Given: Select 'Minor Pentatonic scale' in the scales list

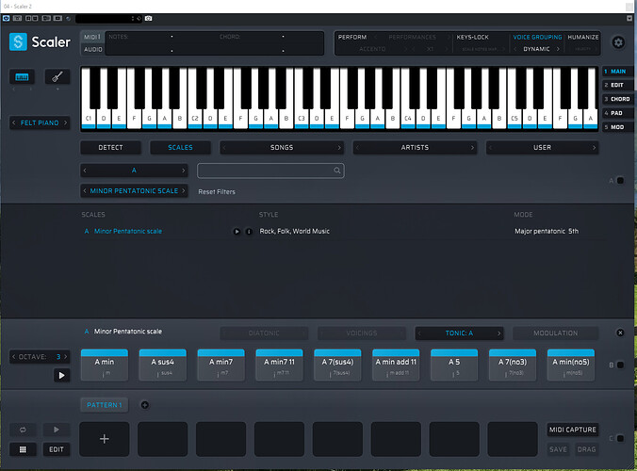Looking at the screenshot, I should 128,232.
